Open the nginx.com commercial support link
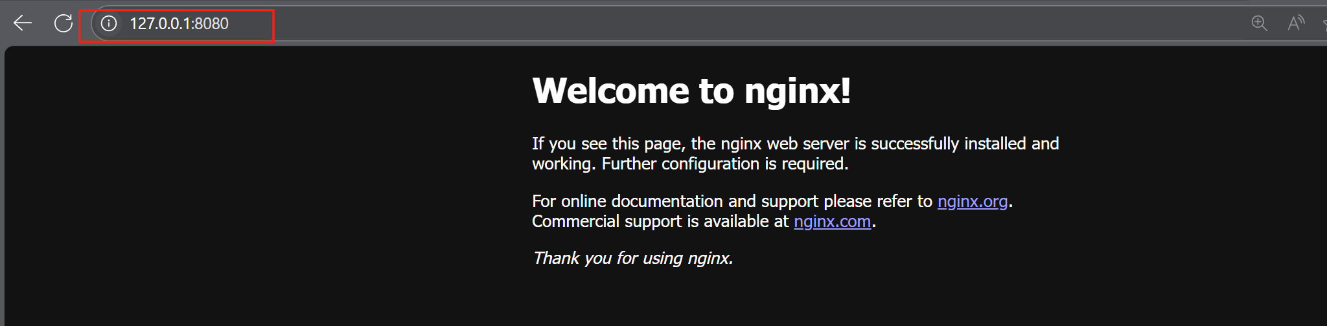 (x=832, y=221)
